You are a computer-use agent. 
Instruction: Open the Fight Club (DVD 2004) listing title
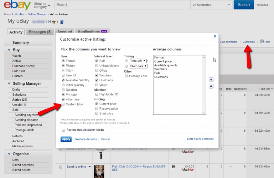click(x=138, y=168)
